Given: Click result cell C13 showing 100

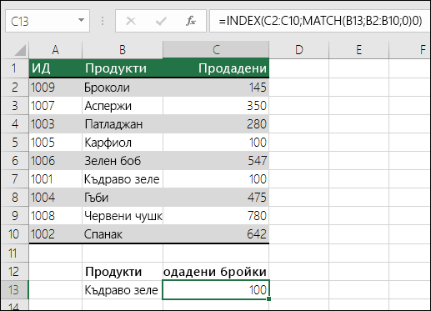Looking at the screenshot, I should coord(216,290).
